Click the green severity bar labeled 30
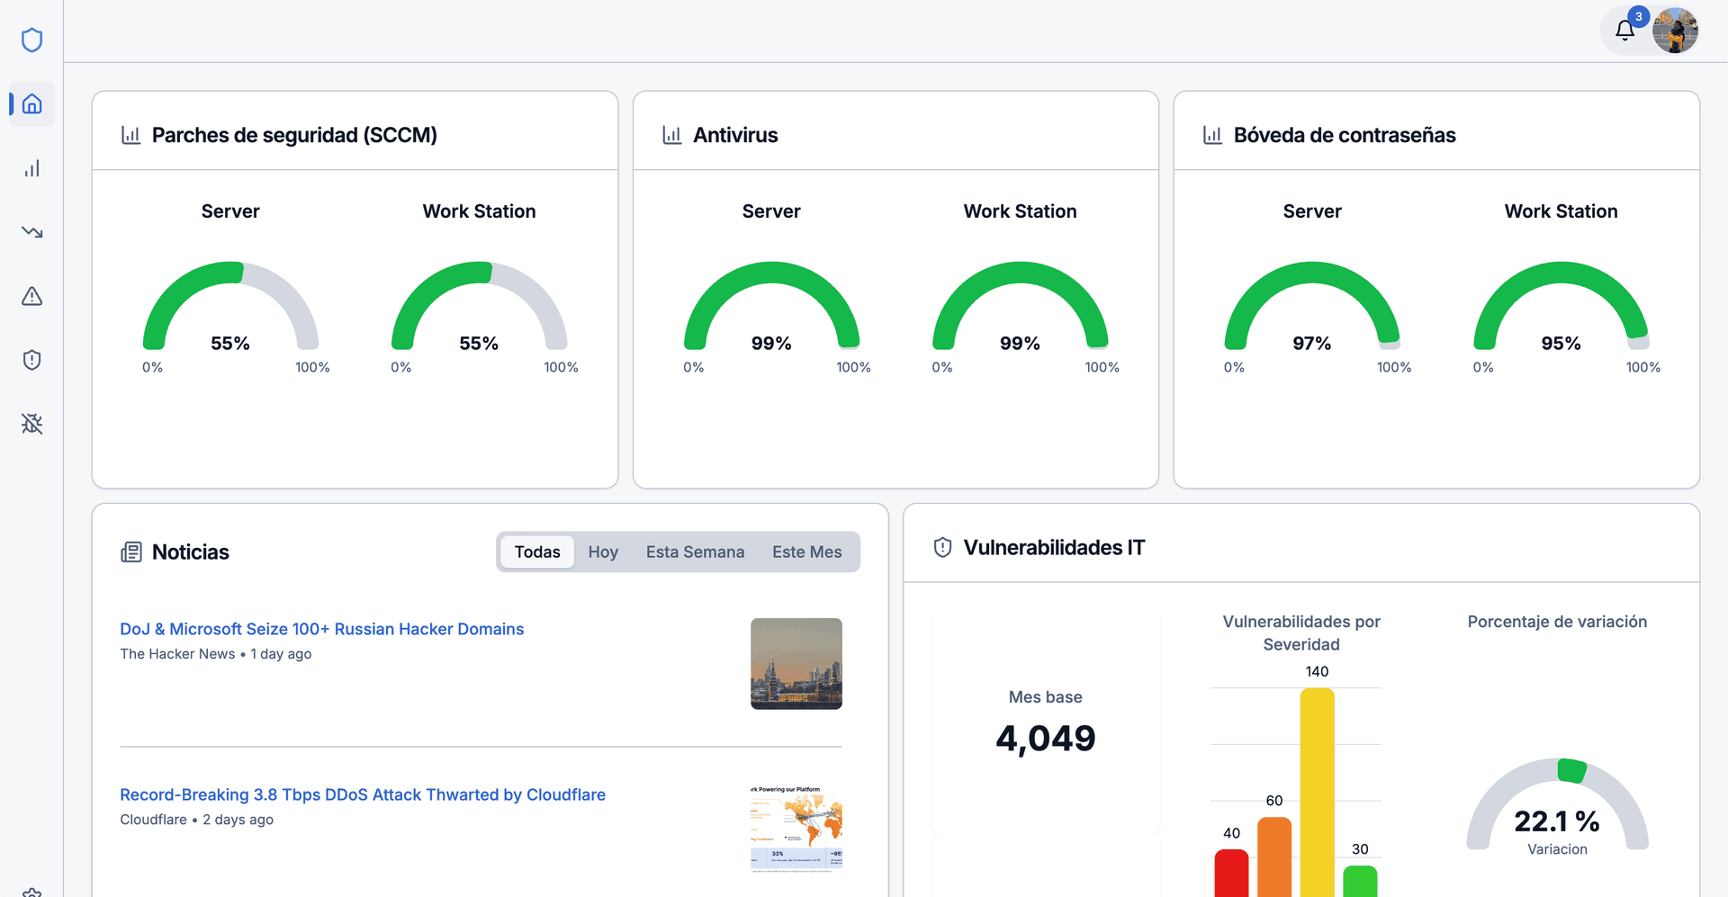The height and width of the screenshot is (897, 1728). (1360, 881)
